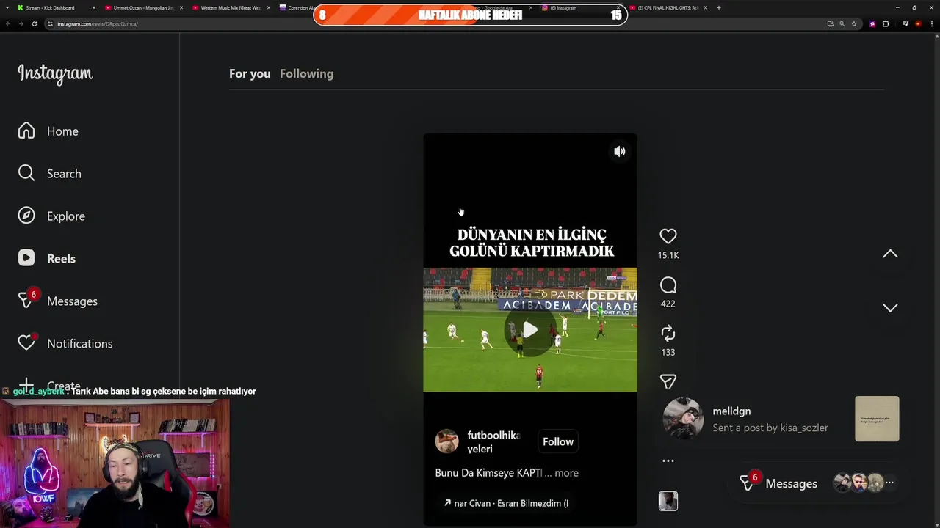Open the Esrarı Bilmezdim audio link
The width and height of the screenshot is (940, 528).
pos(506,503)
